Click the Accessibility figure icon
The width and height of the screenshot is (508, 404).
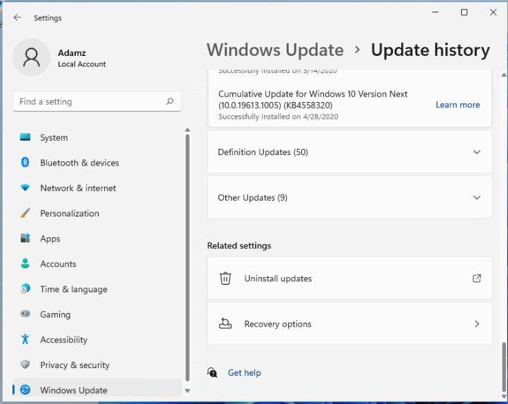25,339
